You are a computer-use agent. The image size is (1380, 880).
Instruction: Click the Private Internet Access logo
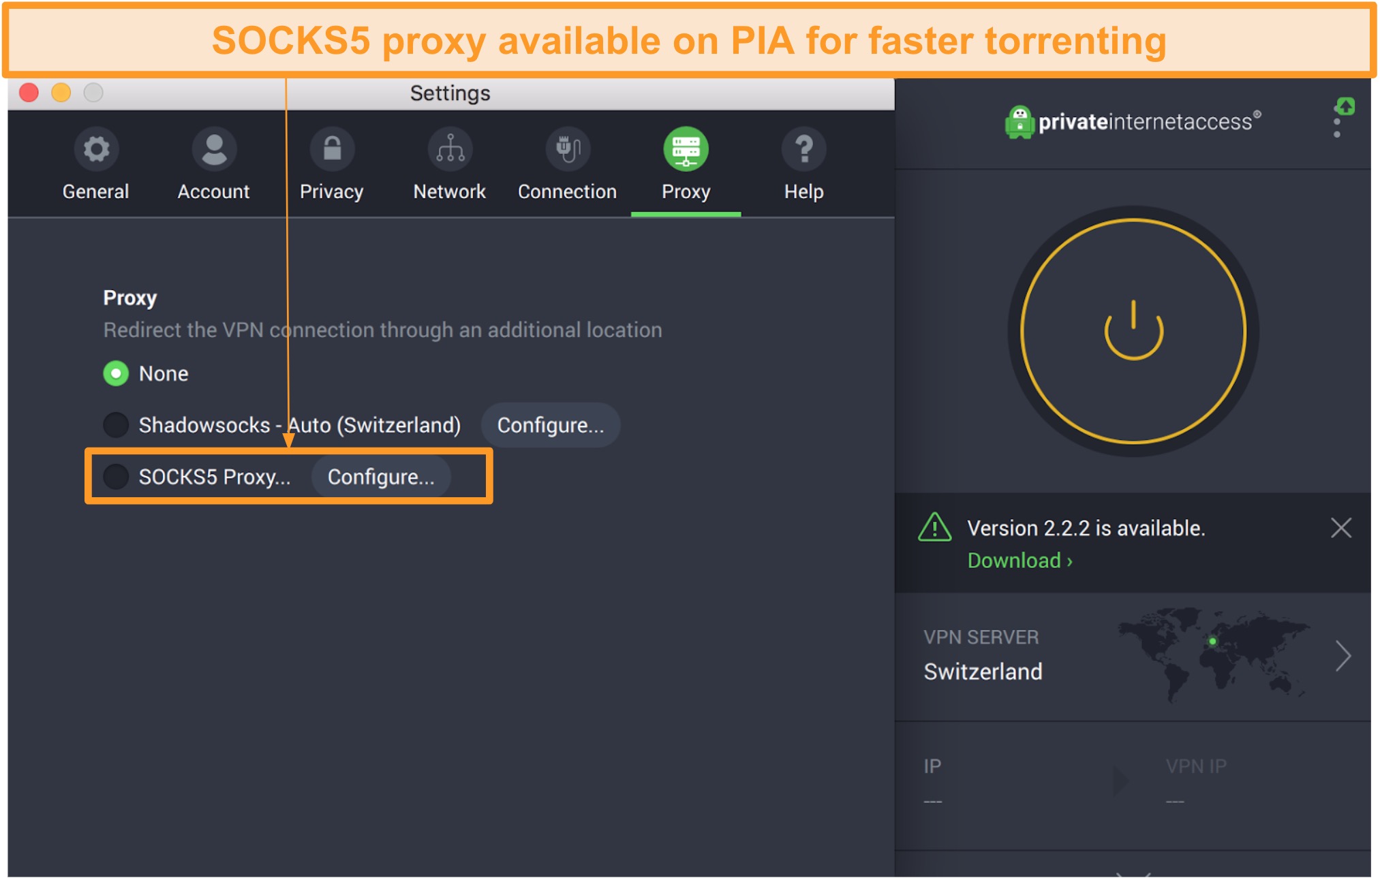[1132, 122]
